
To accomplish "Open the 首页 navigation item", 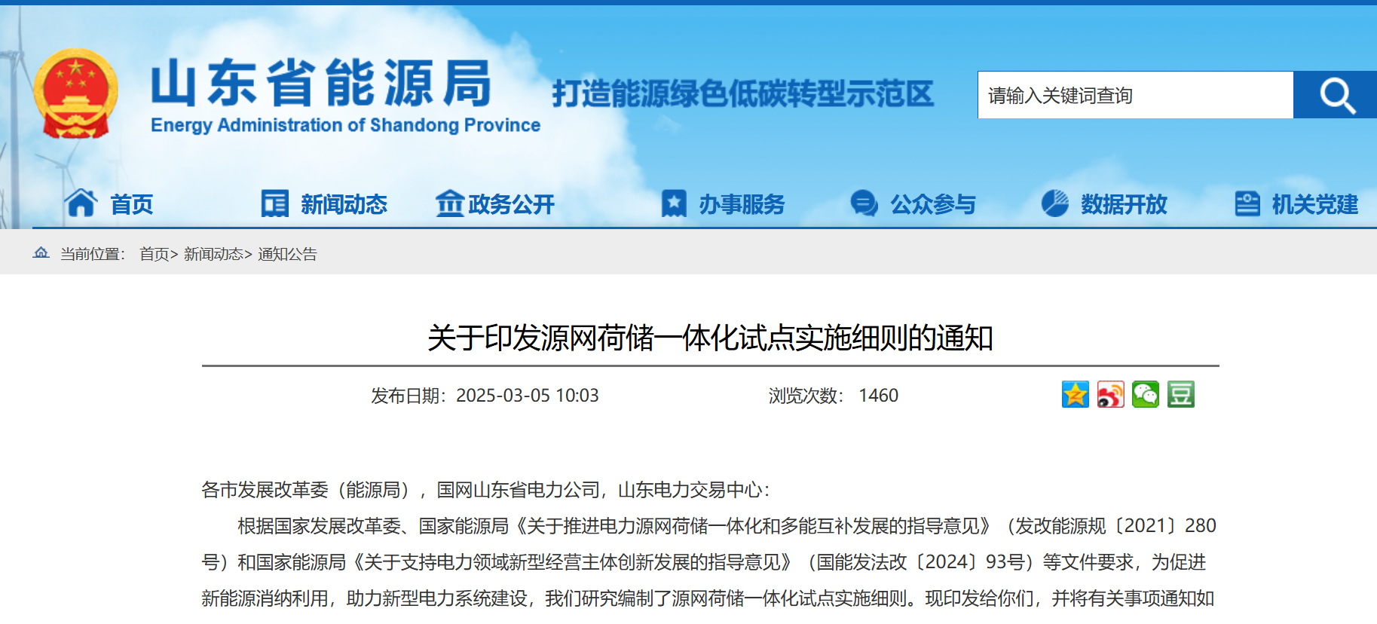I will click(x=132, y=204).
